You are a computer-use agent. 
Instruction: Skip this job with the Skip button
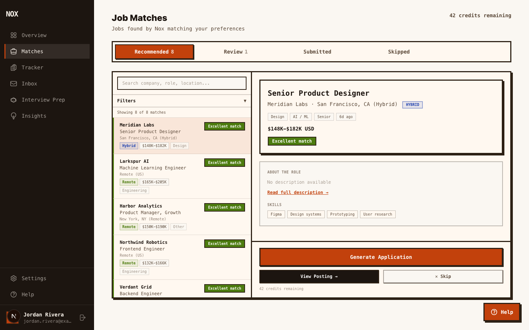(443, 276)
